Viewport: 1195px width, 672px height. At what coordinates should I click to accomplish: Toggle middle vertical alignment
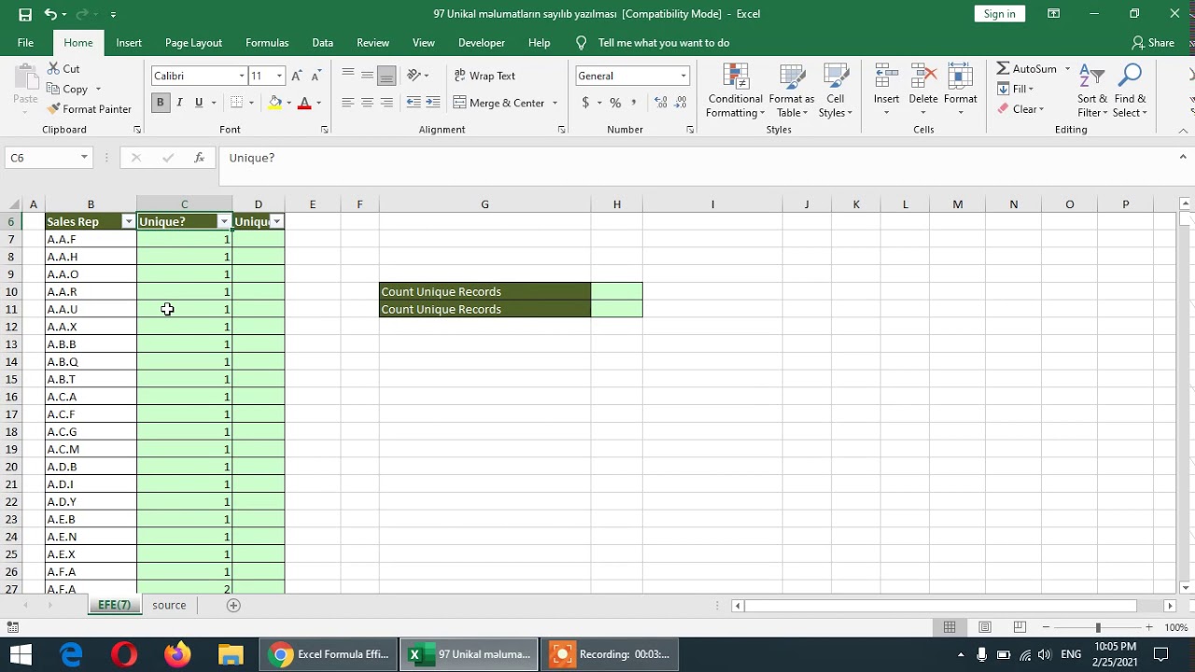[367, 76]
